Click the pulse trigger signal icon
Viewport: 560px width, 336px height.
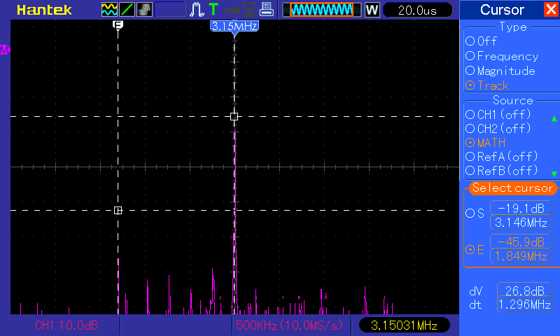pos(197,10)
